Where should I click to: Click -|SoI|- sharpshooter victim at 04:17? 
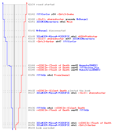[x=92, y=93]
